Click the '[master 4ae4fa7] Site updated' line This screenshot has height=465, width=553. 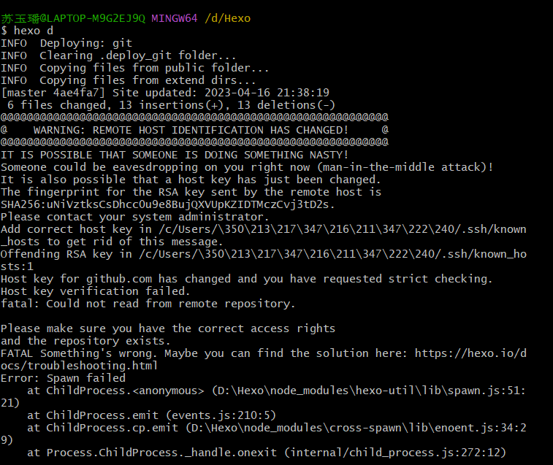coord(164,93)
